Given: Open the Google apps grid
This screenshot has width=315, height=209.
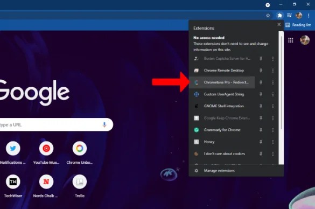Looking at the screenshot, I should (x=290, y=40).
